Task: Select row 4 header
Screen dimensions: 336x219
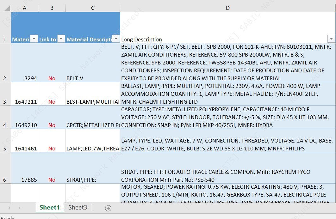Action: [x=5, y=117]
